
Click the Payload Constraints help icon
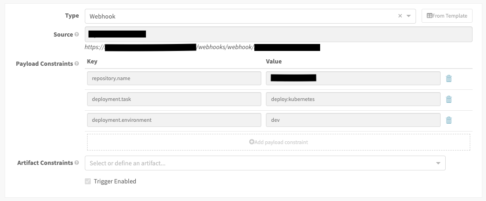pyautogui.click(x=76, y=64)
